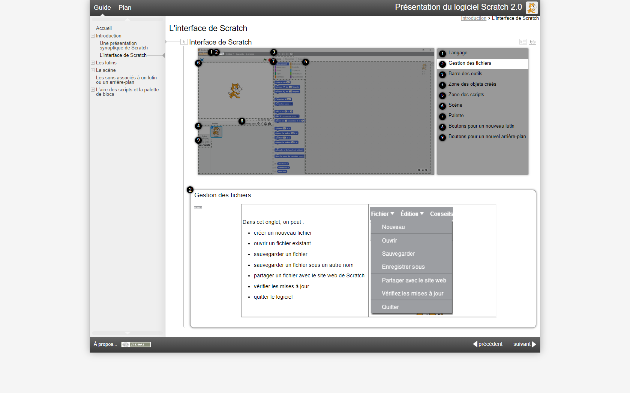Viewport: 630px width, 393px height.
Task: Select Zone des scripts in legend list
Action: (x=466, y=95)
